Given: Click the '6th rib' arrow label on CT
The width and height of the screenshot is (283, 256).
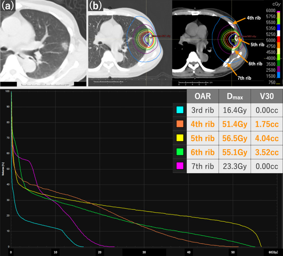Looking at the screenshot, I should [x=255, y=64].
